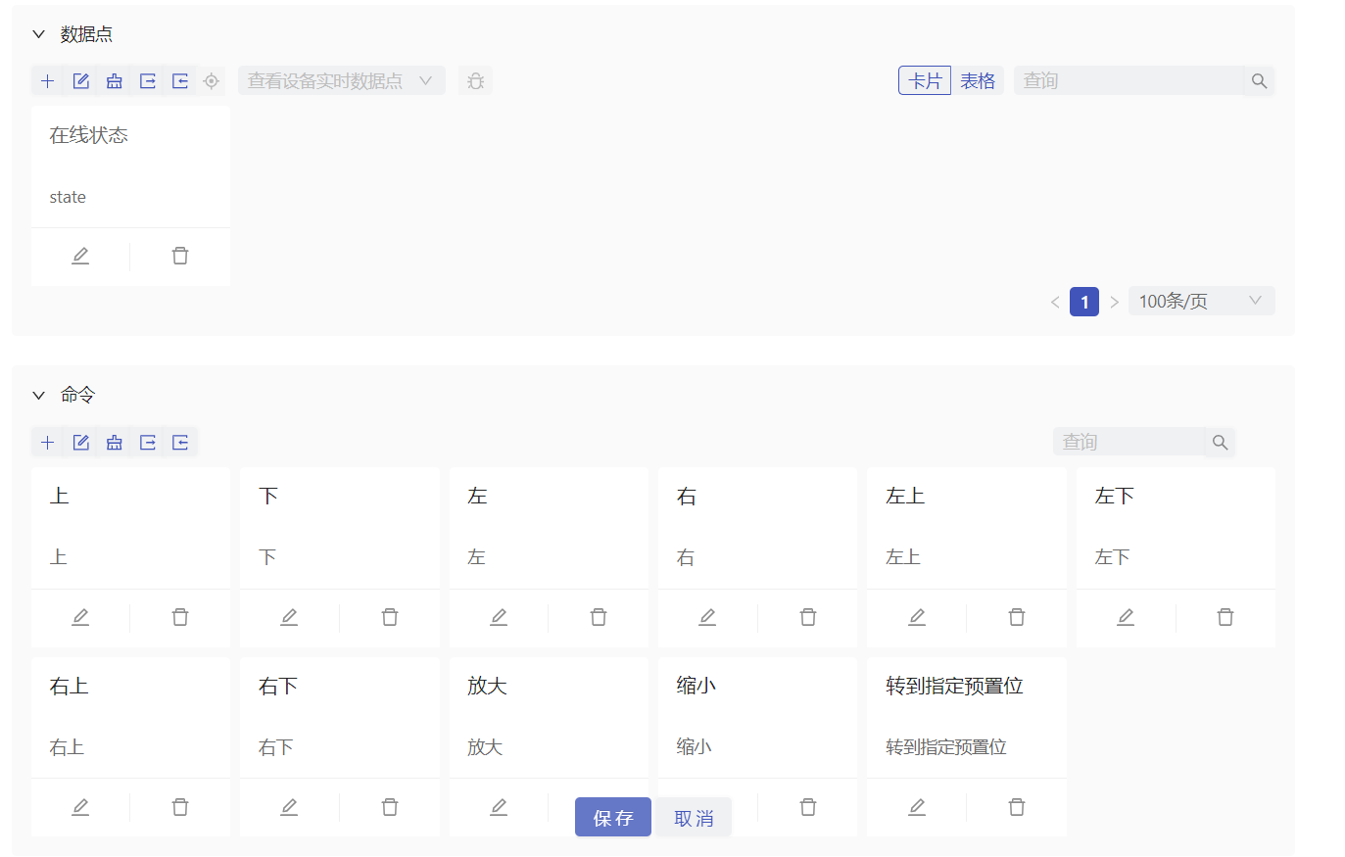
Task: Collapse the 数据点 section
Action: pyautogui.click(x=39, y=34)
